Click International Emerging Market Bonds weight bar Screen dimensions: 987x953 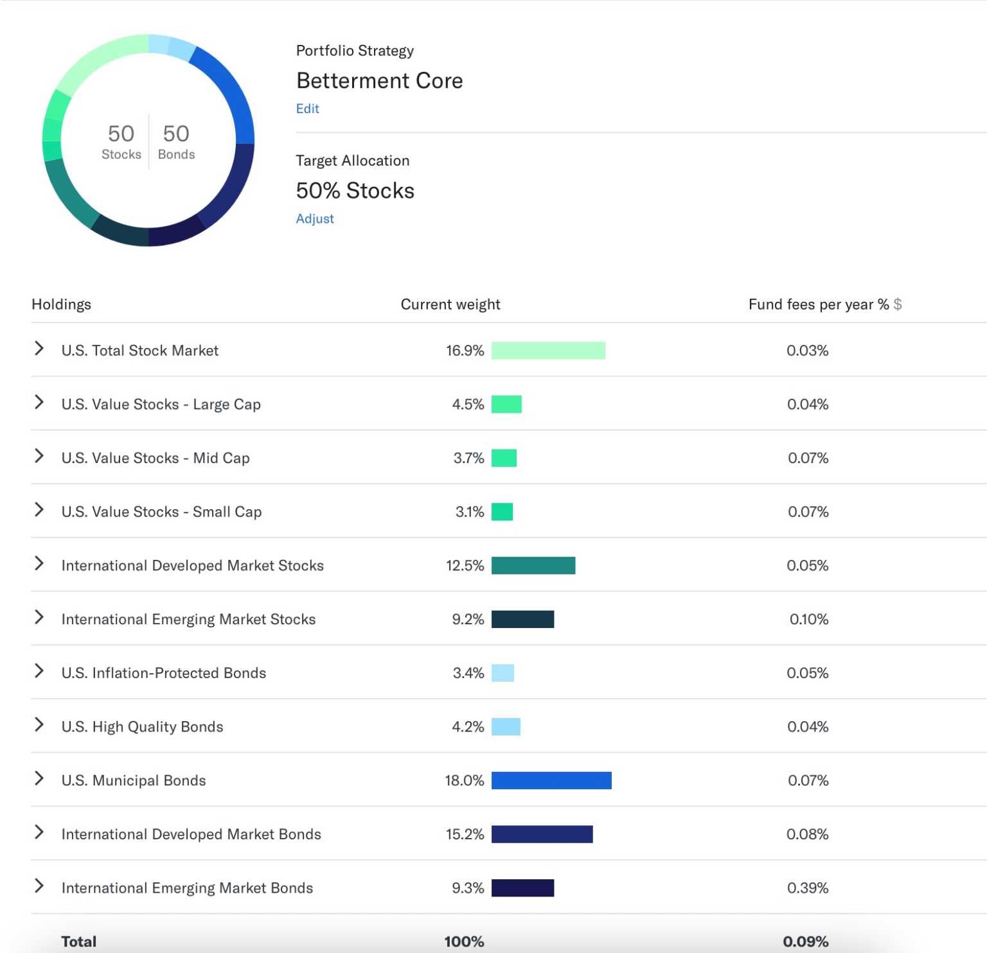(x=522, y=888)
